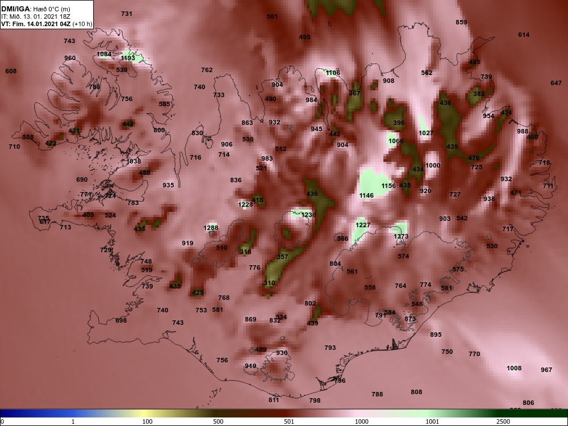
Task: Click the 'DMI/IGA: Hæð 0°C (m)' title text
Action: click(35, 9)
